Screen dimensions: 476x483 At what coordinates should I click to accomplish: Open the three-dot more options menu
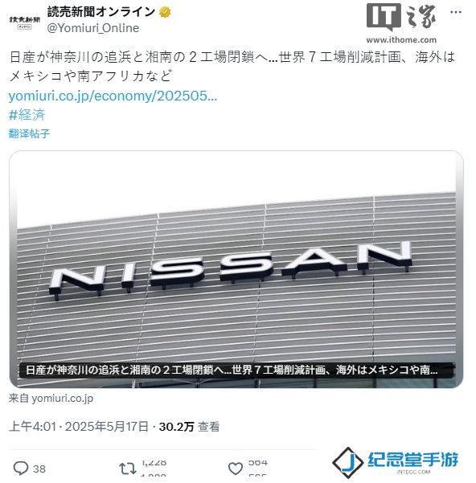(456, 12)
